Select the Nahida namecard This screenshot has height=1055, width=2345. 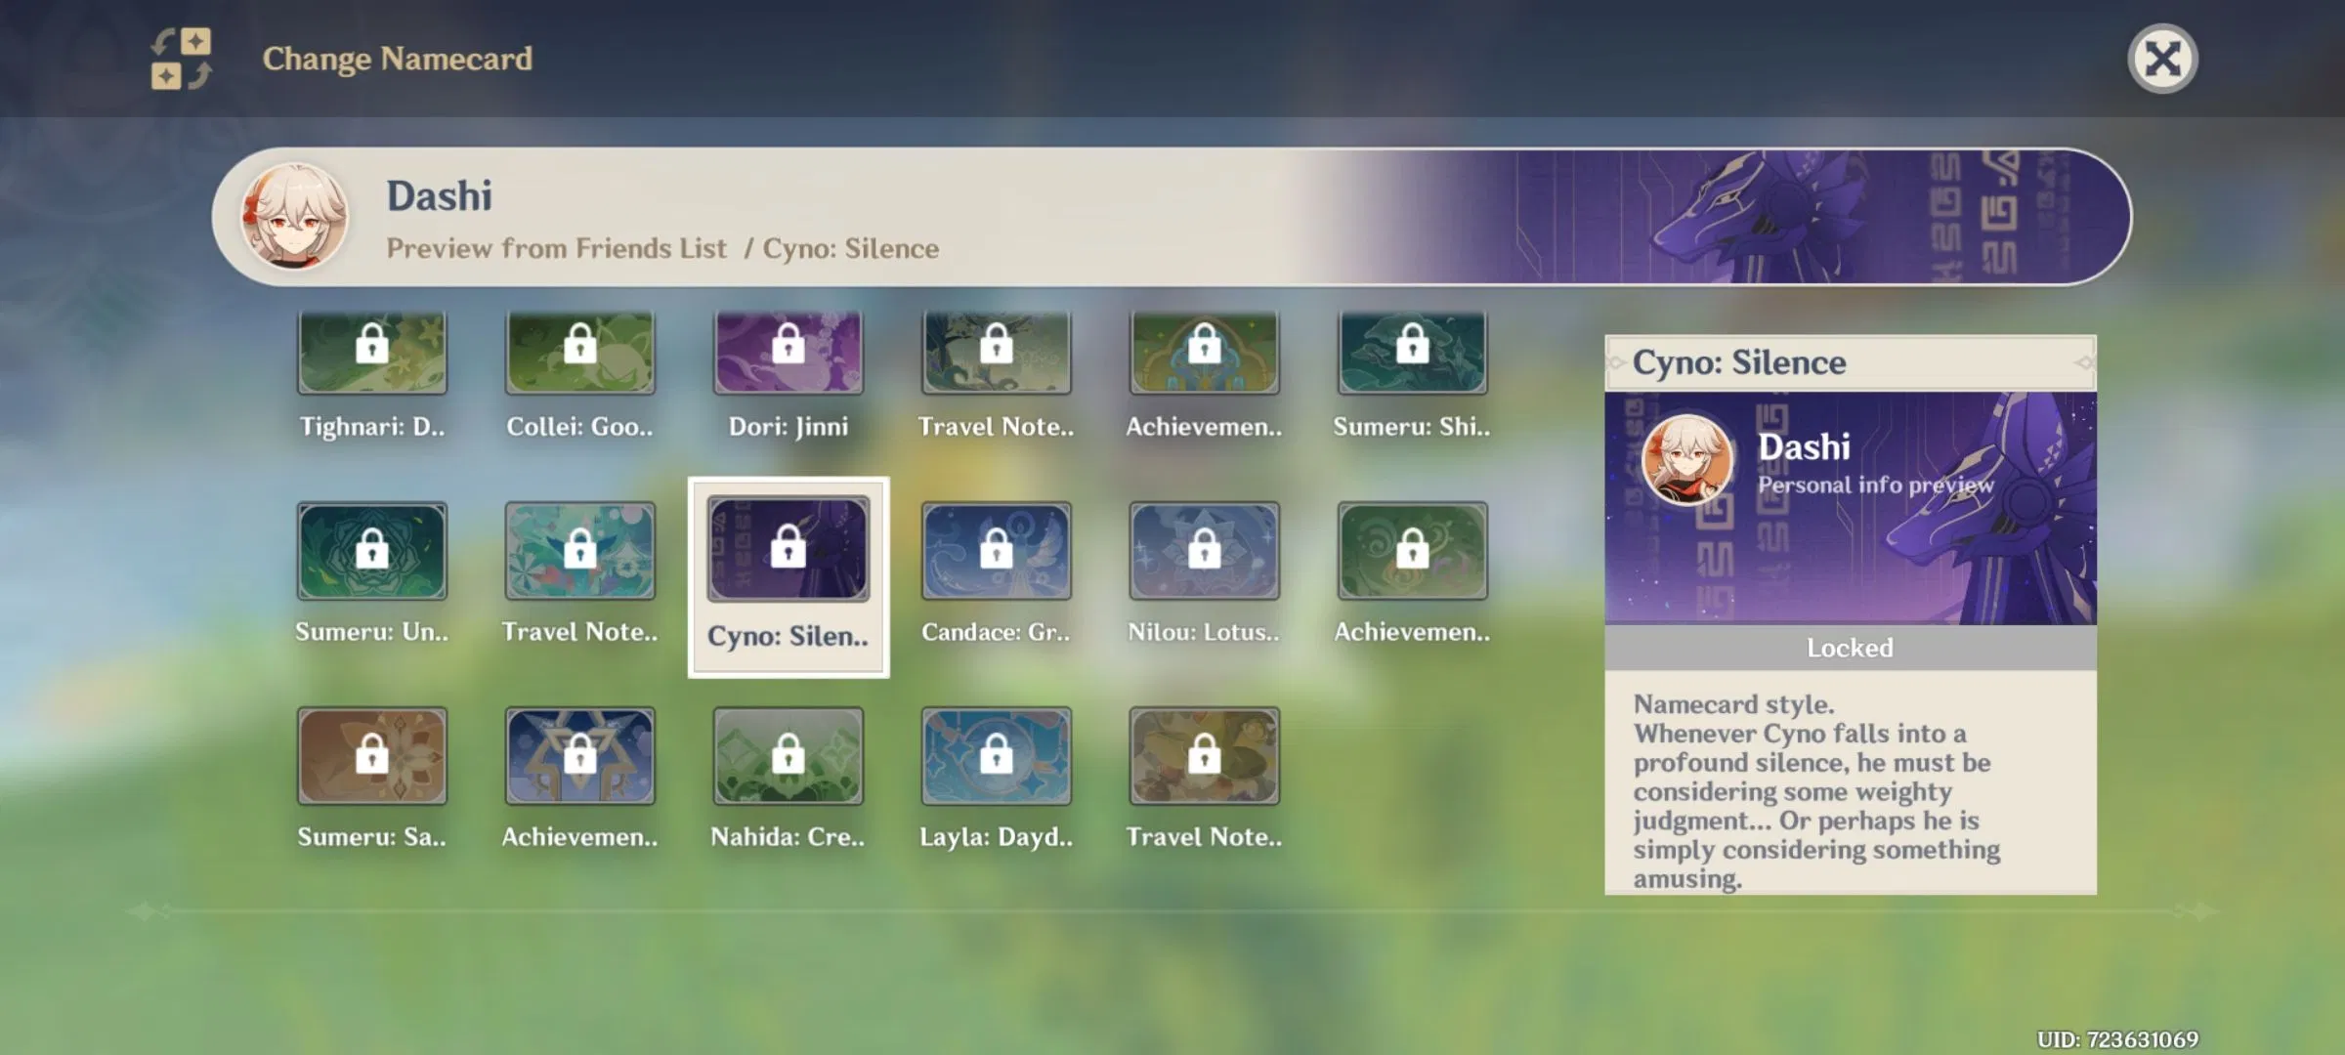(788, 757)
